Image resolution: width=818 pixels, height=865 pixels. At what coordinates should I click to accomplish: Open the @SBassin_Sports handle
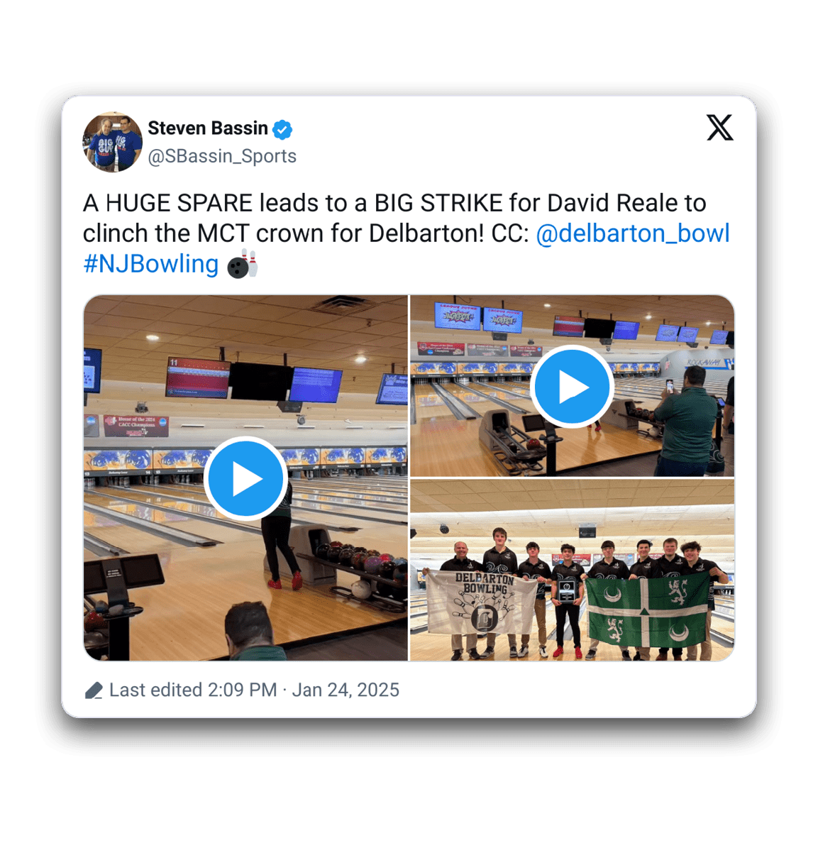coord(222,156)
